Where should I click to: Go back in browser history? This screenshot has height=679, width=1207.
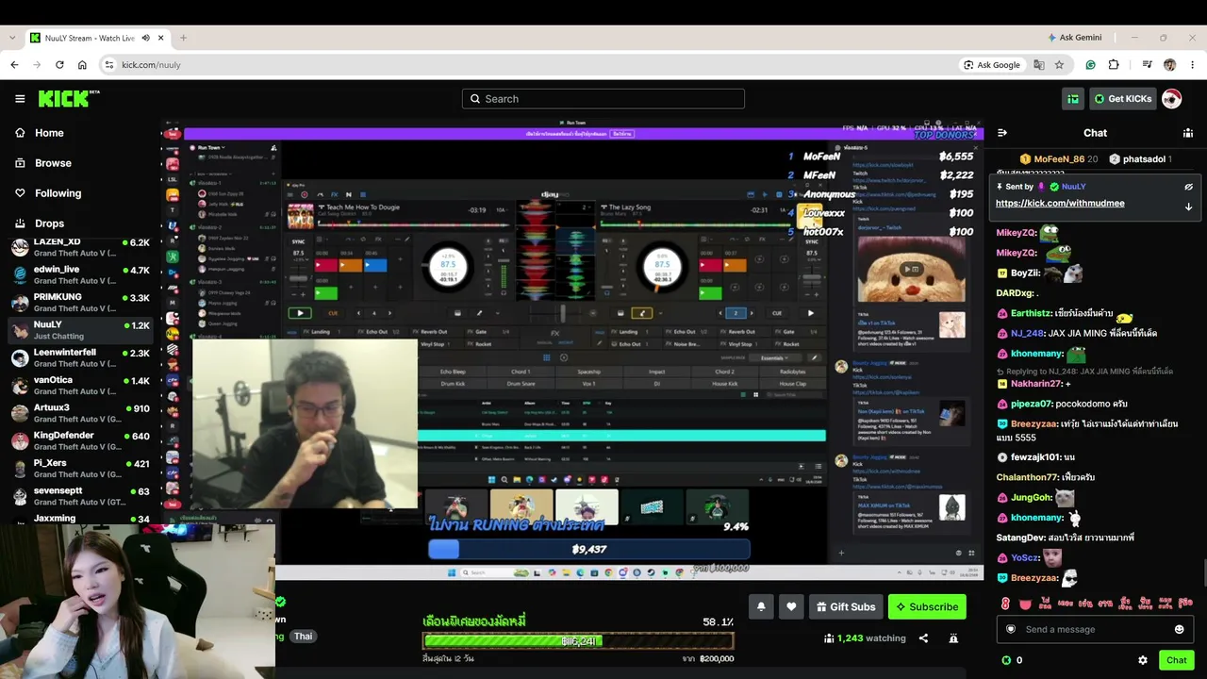14,65
